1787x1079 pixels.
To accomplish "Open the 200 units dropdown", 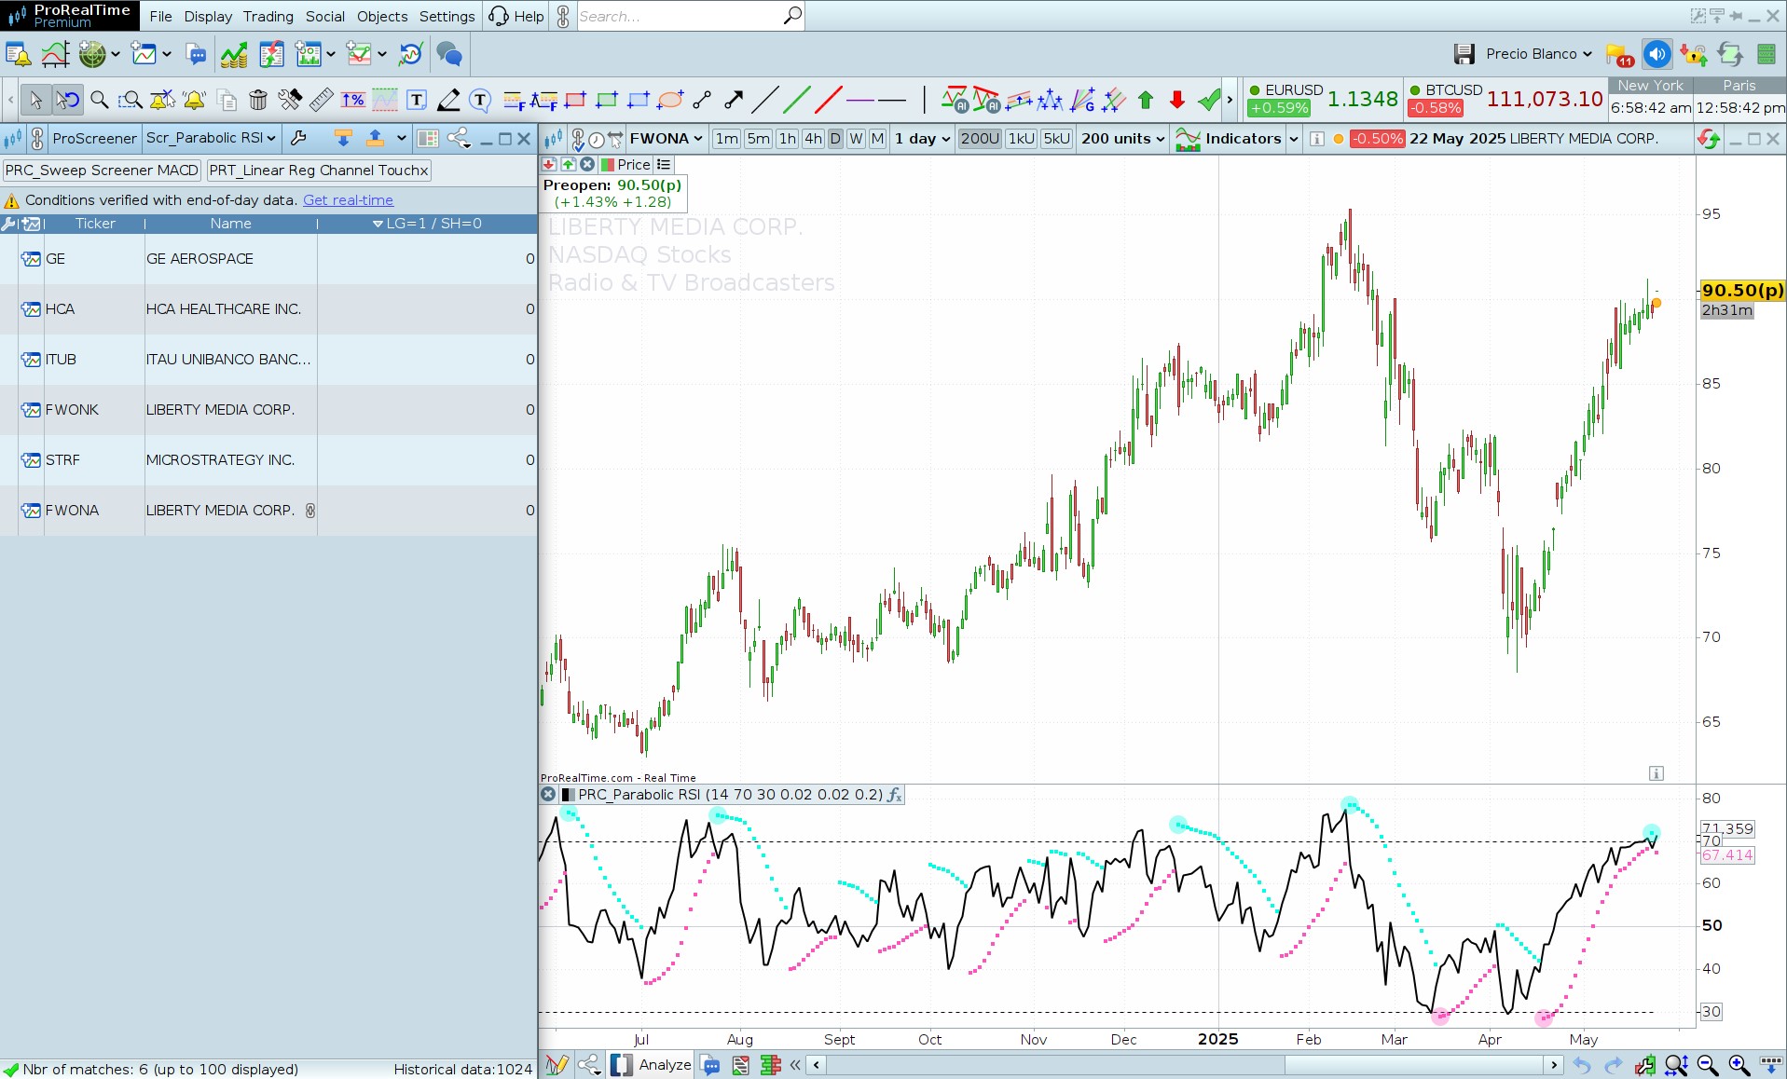I will [x=1122, y=139].
